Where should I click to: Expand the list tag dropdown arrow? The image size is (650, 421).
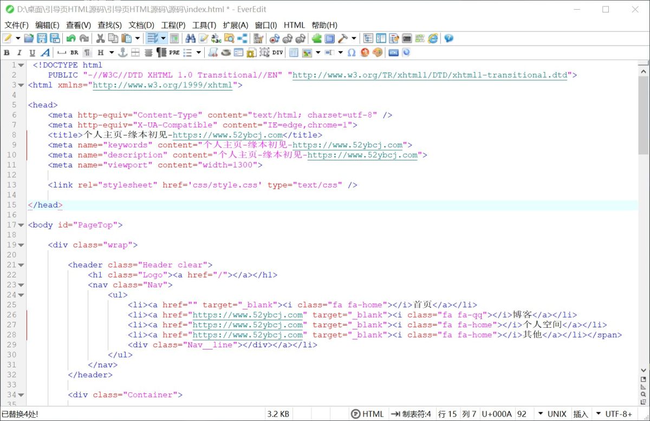(x=199, y=53)
